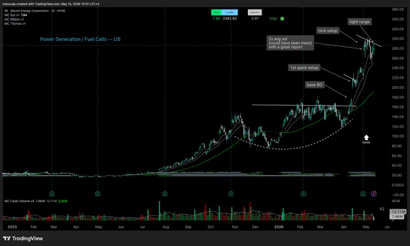Select the white up arrow labeled leads
Image resolution: width=410 pixels, height=246 pixels.
point(367,138)
